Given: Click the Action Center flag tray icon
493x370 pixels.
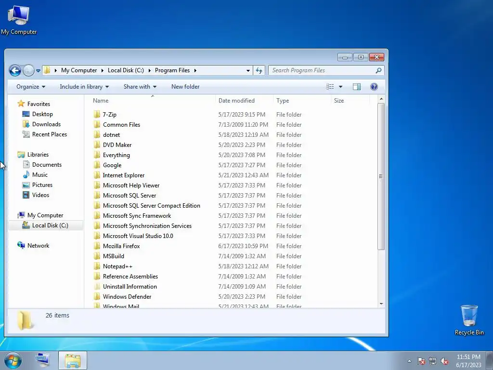Looking at the screenshot, I should pos(421,361).
